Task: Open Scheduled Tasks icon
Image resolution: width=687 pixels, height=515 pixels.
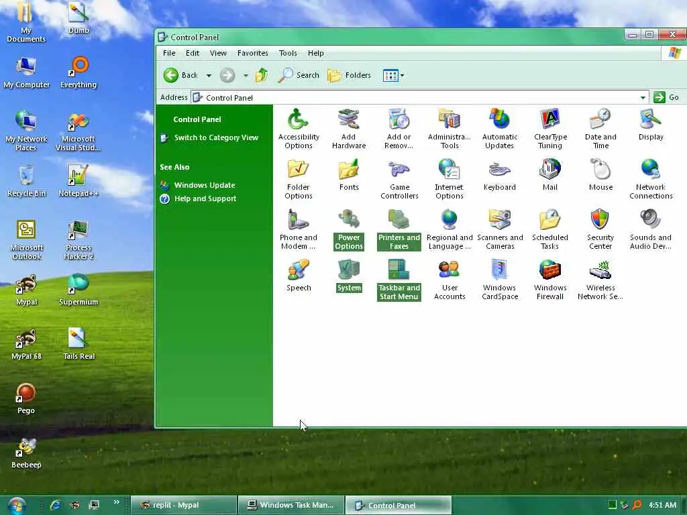Action: click(x=550, y=229)
